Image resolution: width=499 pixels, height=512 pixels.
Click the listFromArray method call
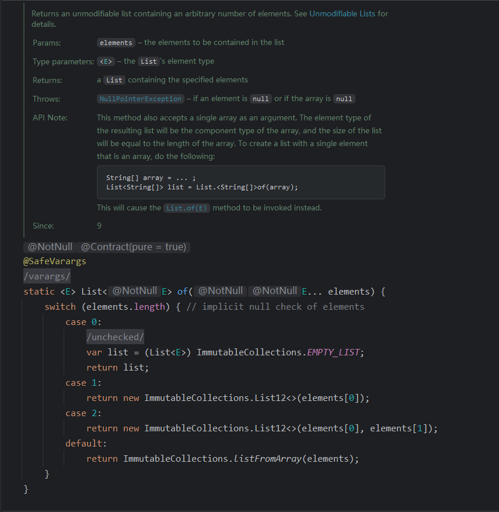(268, 459)
